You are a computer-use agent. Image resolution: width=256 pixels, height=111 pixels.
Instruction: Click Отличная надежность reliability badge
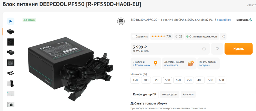point(202,36)
